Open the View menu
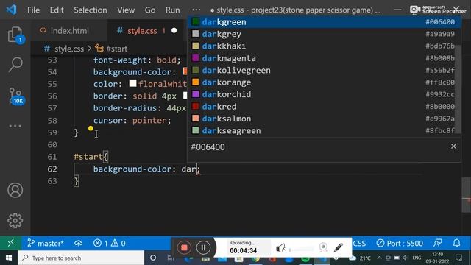Image resolution: width=471 pixels, height=265 pixels. coord(126,10)
